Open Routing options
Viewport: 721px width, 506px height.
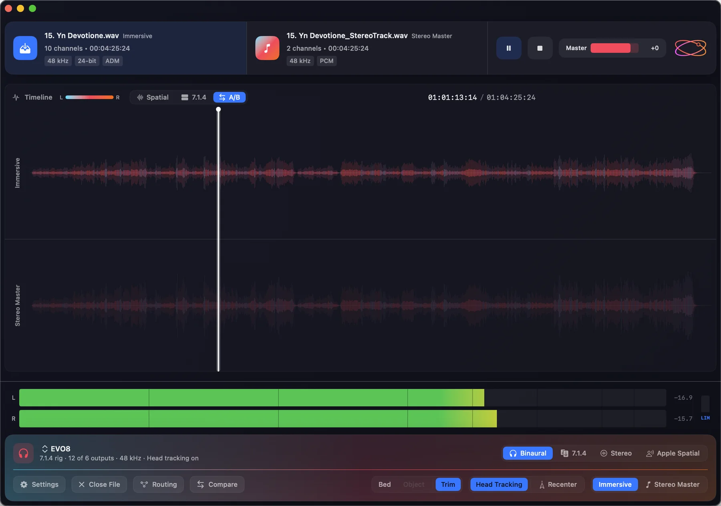pos(158,484)
